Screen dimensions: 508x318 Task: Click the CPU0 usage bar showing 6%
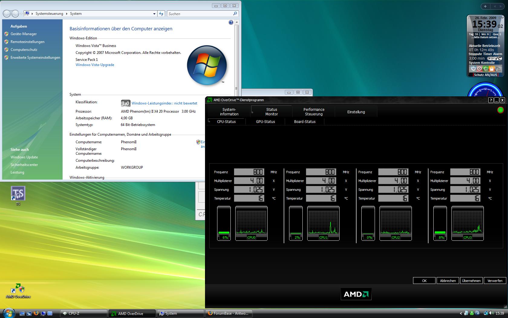click(224, 223)
